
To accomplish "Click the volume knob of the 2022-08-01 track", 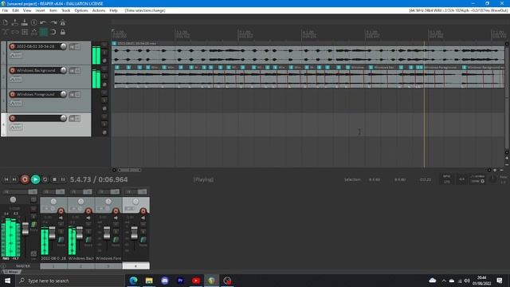I will (64, 46).
